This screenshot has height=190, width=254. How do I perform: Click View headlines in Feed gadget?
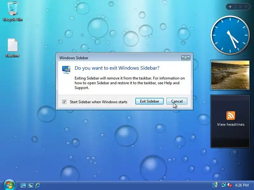point(231,124)
